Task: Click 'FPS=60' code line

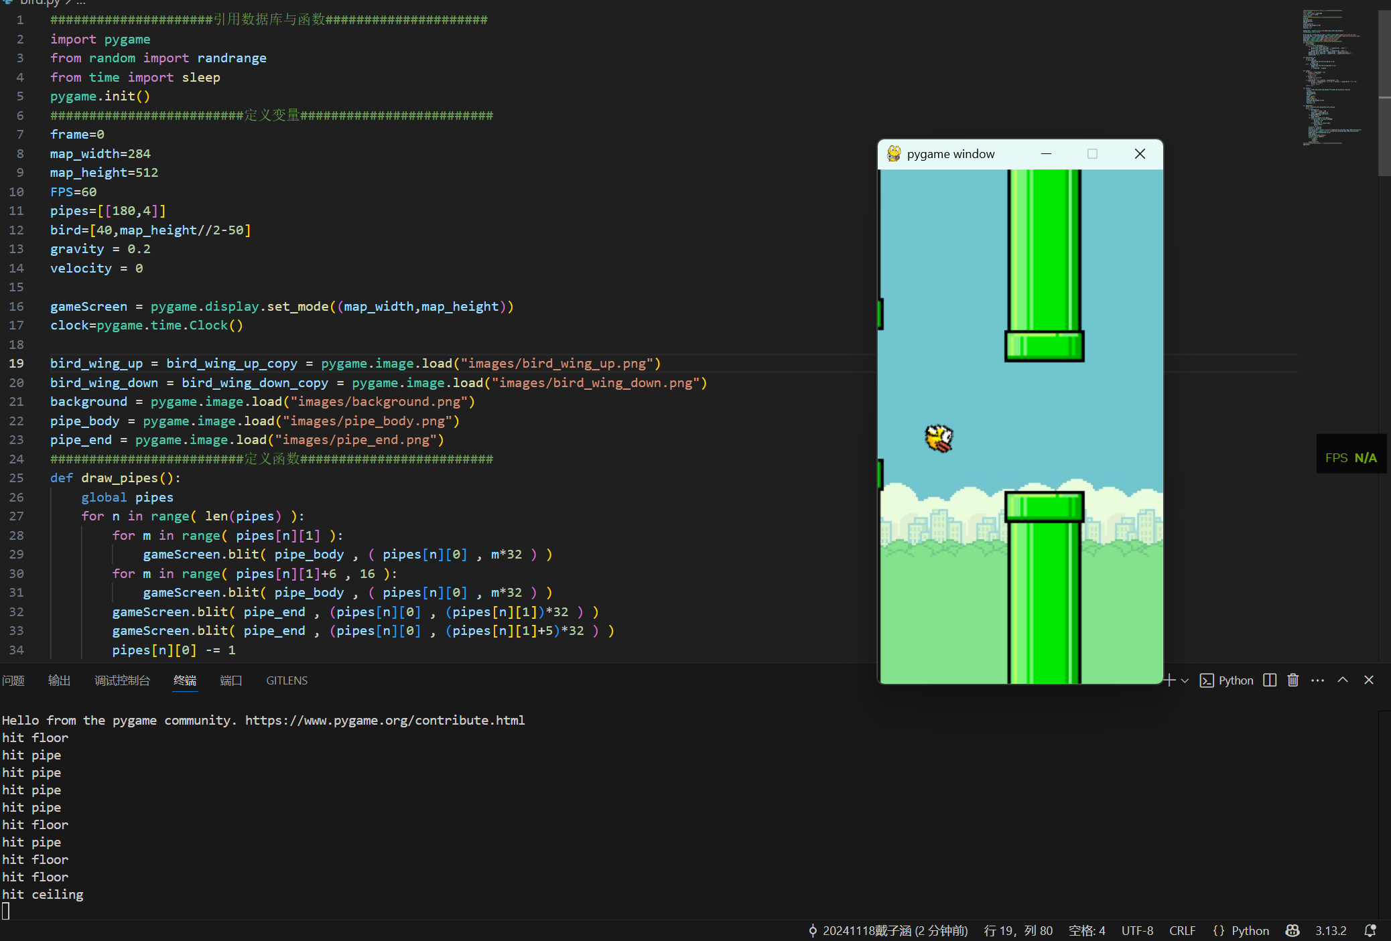Action: [73, 192]
